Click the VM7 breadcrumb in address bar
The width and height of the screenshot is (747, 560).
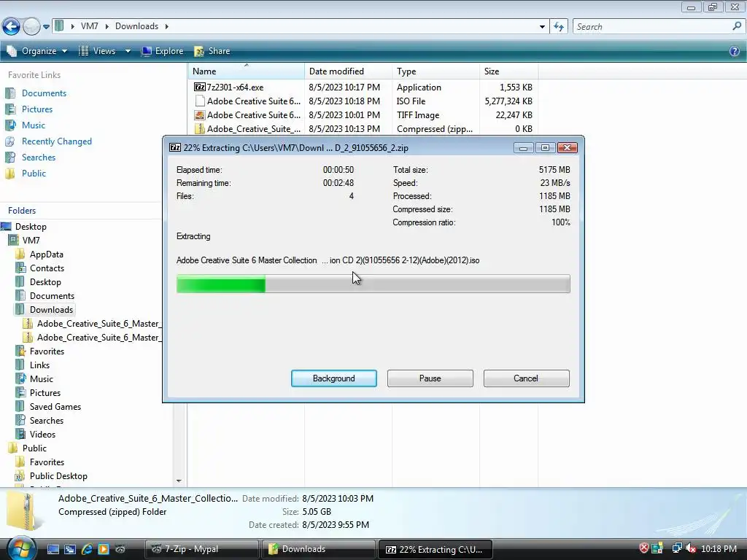click(89, 26)
